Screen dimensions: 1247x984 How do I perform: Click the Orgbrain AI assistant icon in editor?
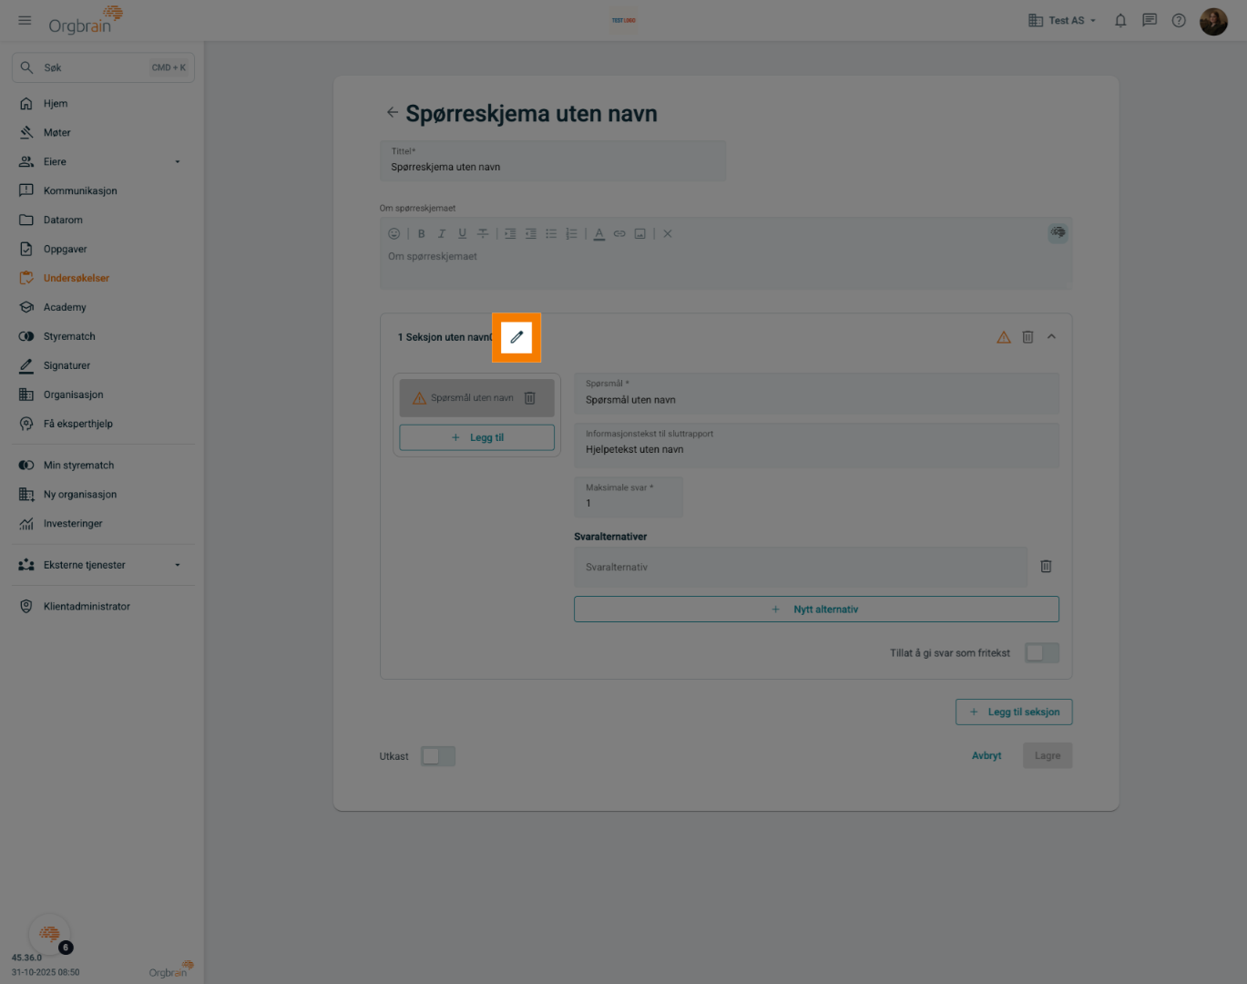click(1058, 232)
